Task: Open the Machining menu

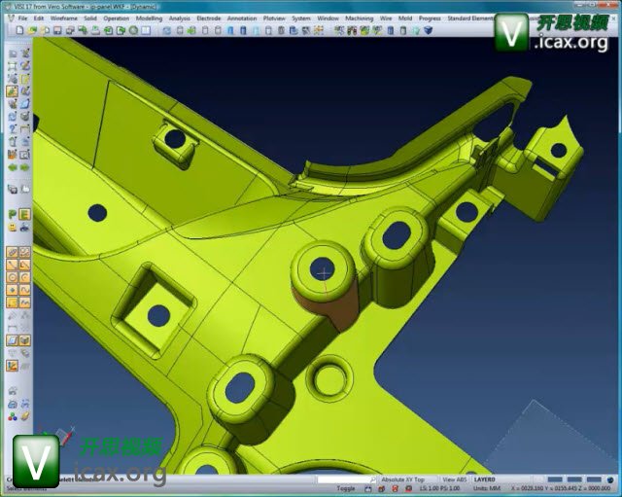Action: (x=359, y=18)
